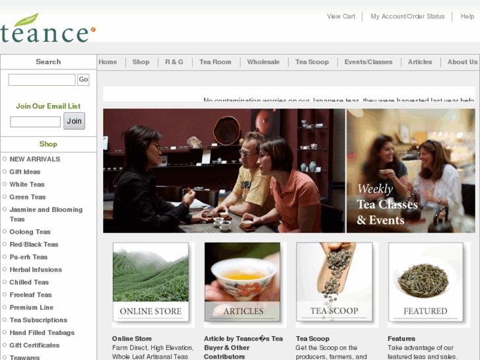Open the About Us menu item
The image size is (480, 360).
click(462, 62)
